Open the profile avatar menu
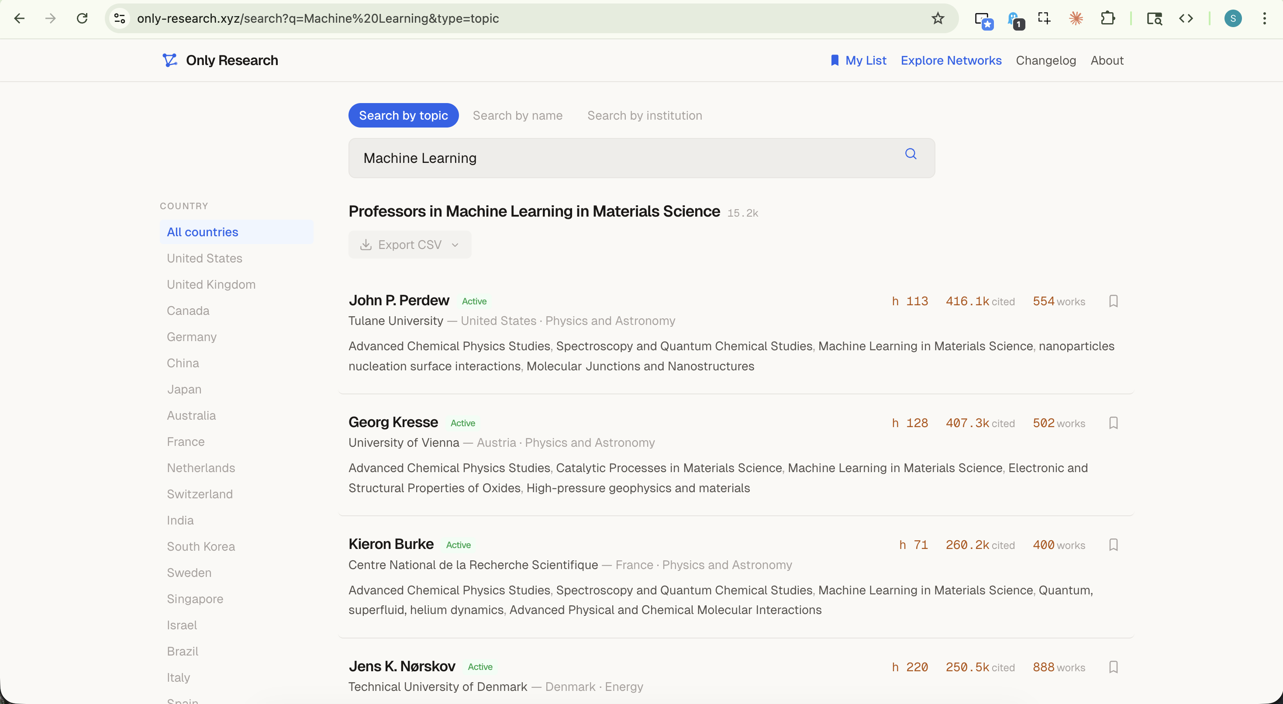1283x704 pixels. pyautogui.click(x=1234, y=18)
